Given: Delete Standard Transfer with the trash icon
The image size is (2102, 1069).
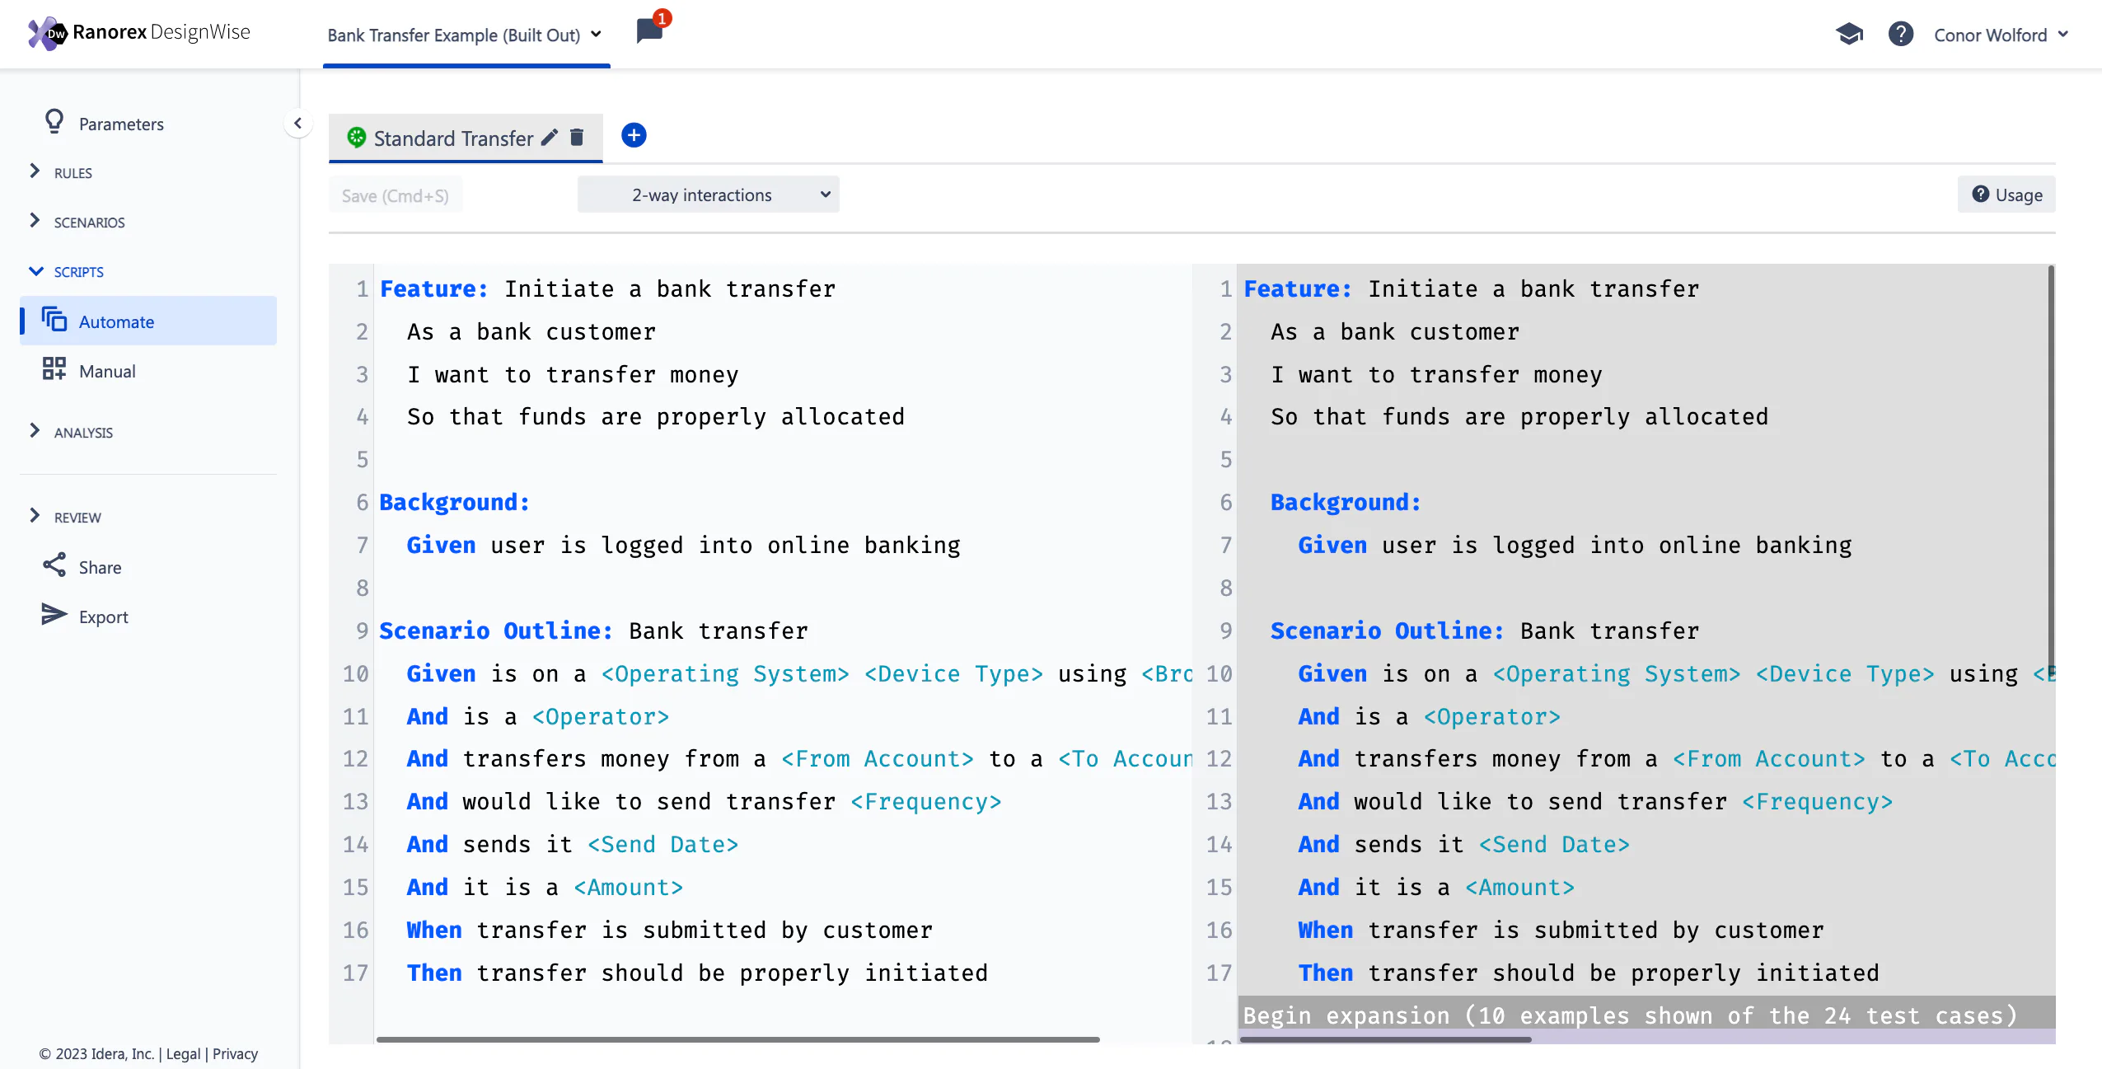Looking at the screenshot, I should (x=577, y=138).
